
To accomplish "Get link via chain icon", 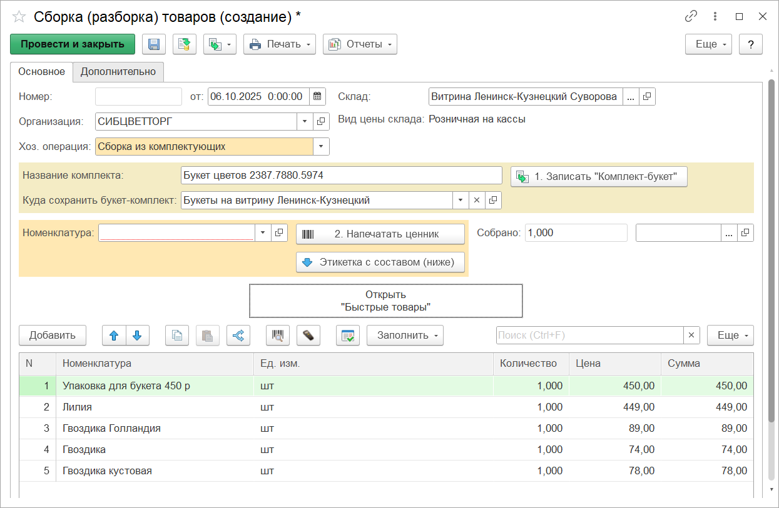I will pos(691,17).
